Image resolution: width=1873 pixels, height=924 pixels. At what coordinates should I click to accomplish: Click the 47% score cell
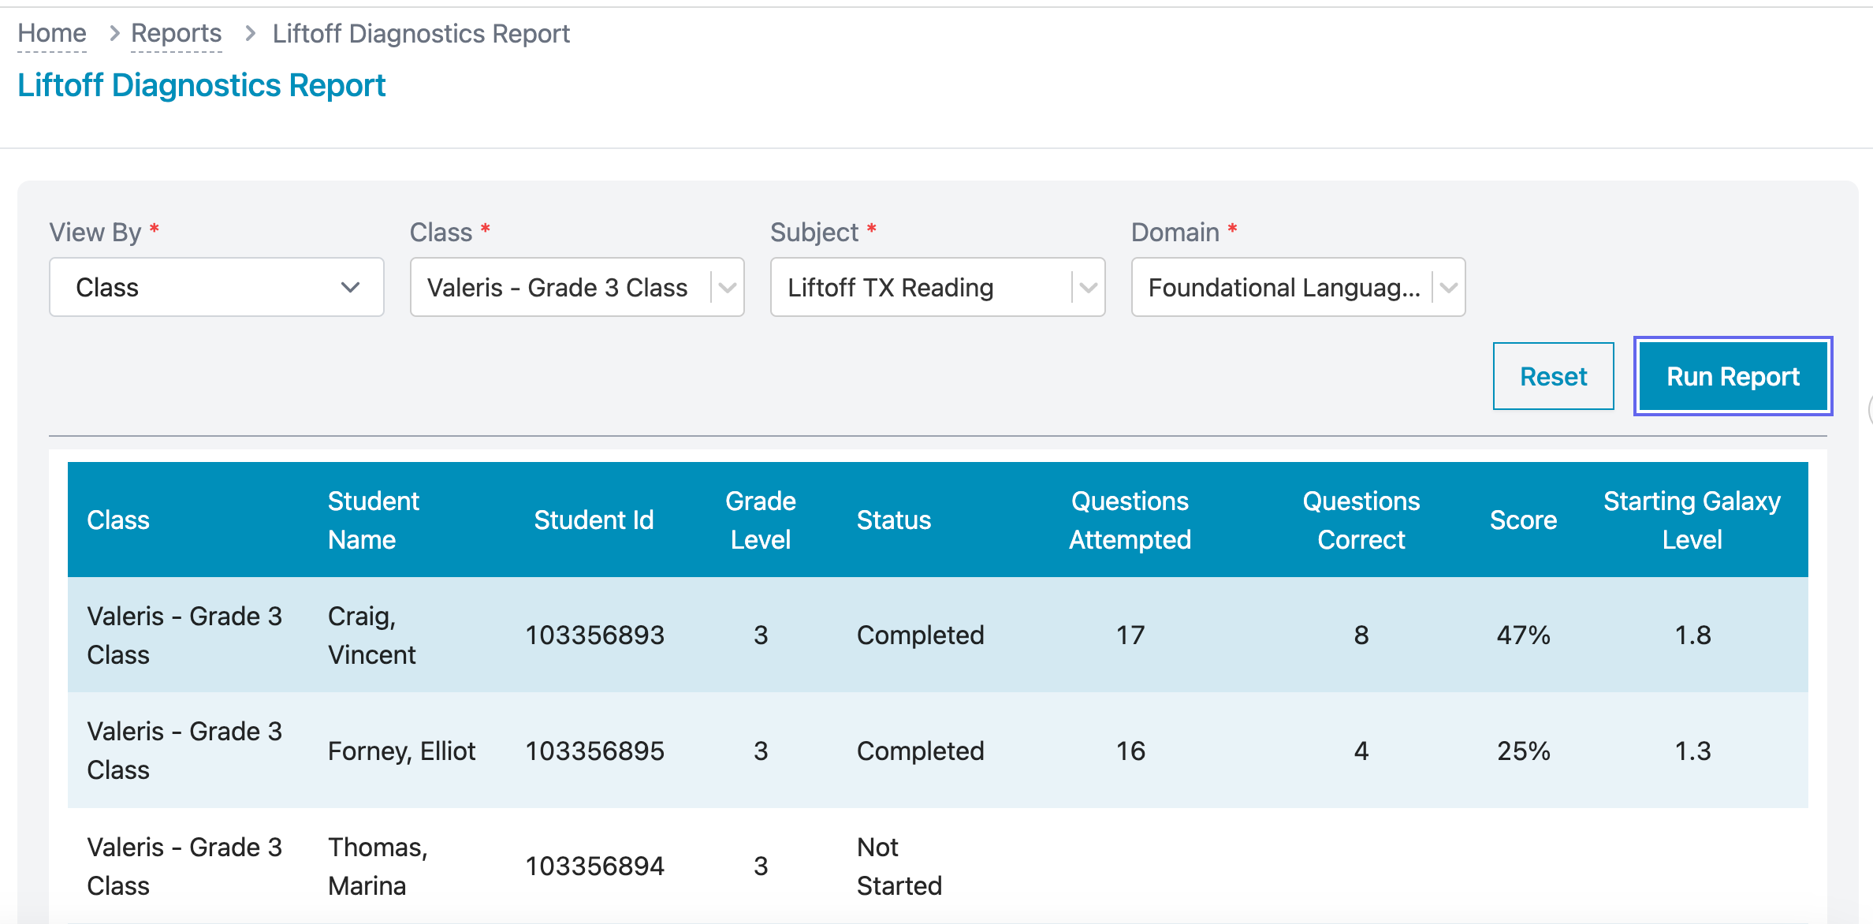[1523, 635]
